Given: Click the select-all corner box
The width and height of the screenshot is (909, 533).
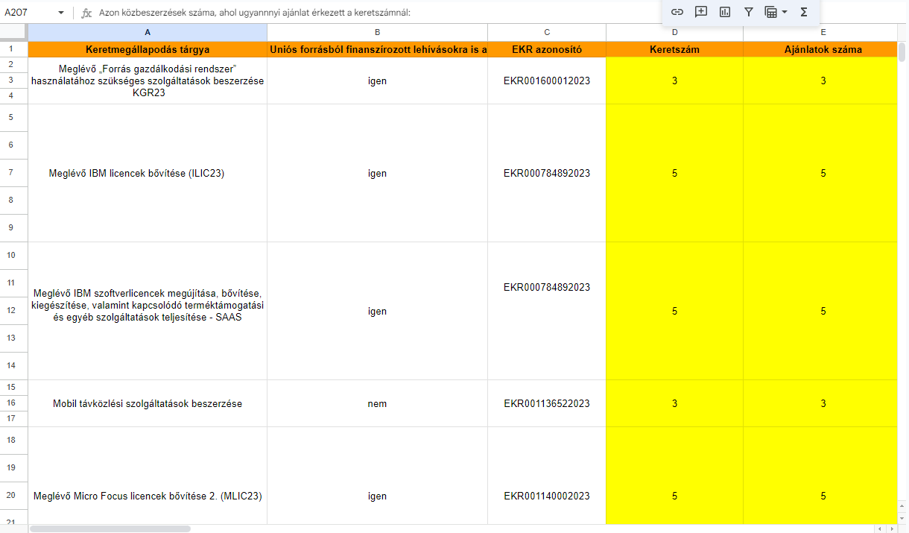Looking at the screenshot, I should (x=13, y=32).
